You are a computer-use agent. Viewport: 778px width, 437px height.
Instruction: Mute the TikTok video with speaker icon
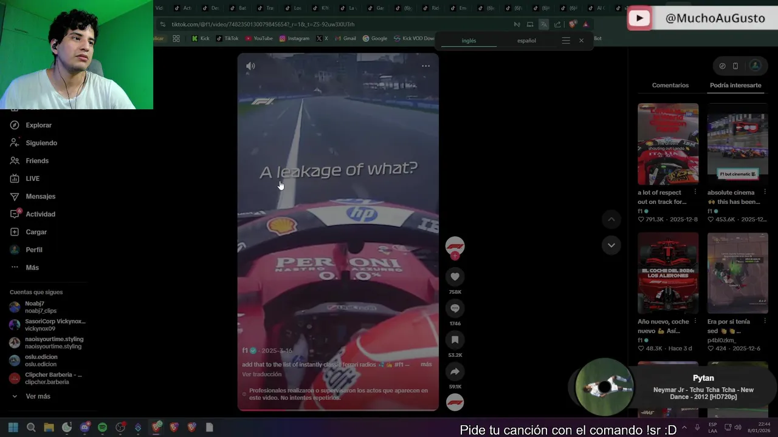point(250,66)
